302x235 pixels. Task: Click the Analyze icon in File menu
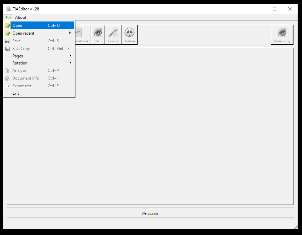pyautogui.click(x=7, y=70)
